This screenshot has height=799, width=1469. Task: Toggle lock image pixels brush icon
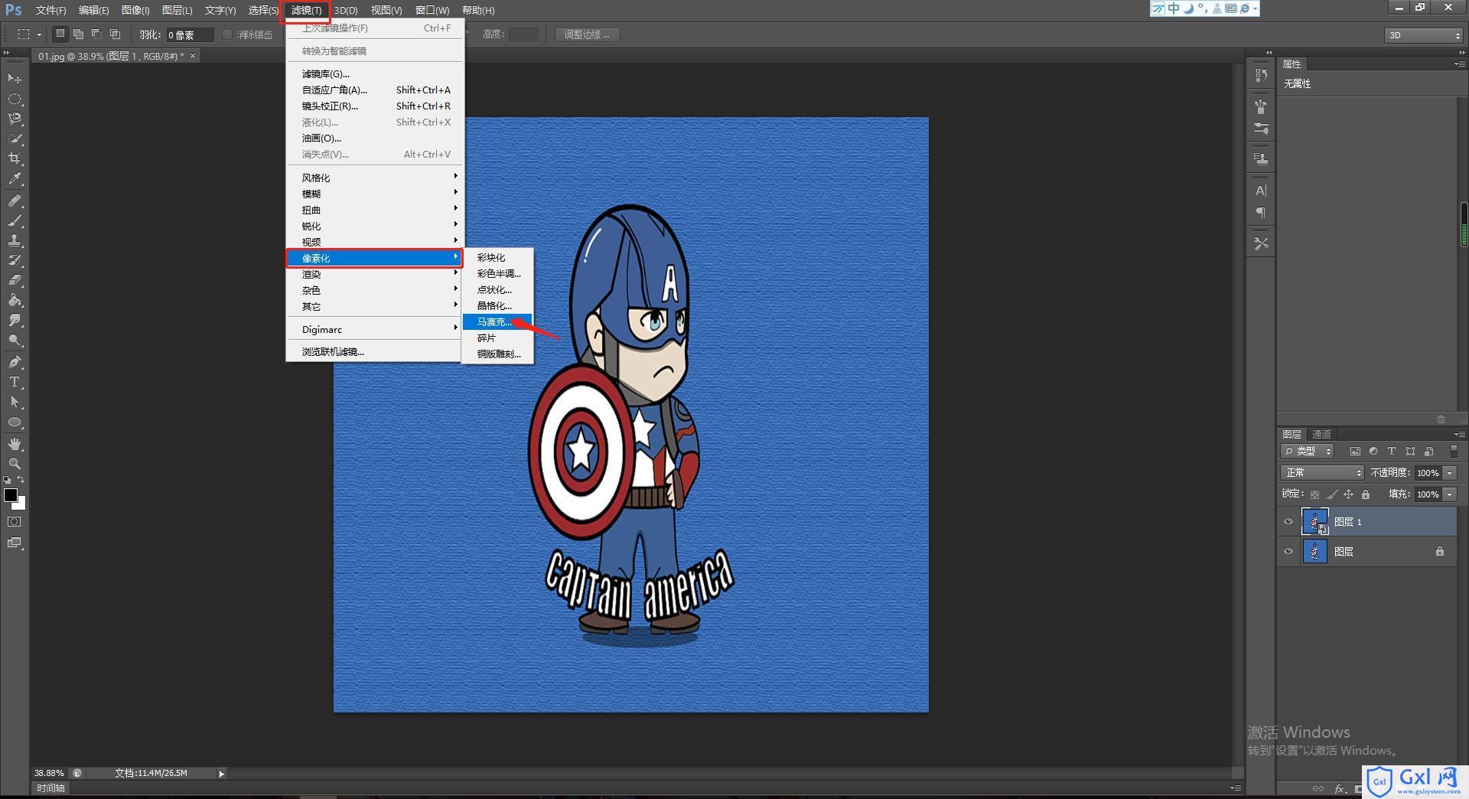(x=1332, y=494)
